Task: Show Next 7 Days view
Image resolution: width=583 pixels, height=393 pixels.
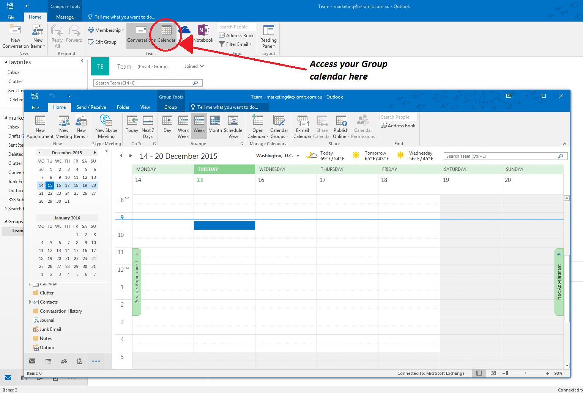Action: coord(148,127)
